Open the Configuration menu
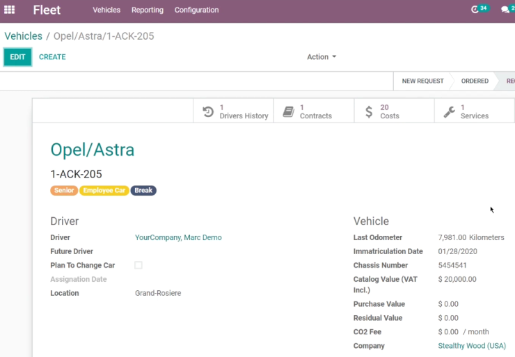Image resolution: width=515 pixels, height=357 pixels. coord(196,10)
